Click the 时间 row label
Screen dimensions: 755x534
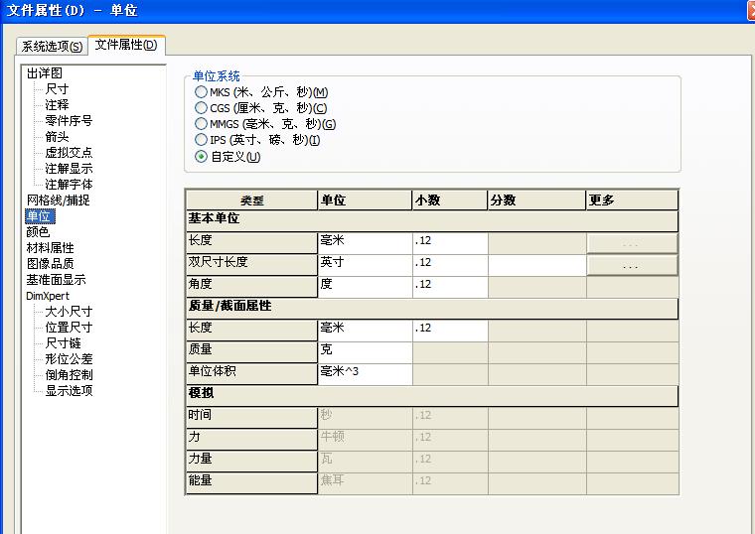(251, 418)
